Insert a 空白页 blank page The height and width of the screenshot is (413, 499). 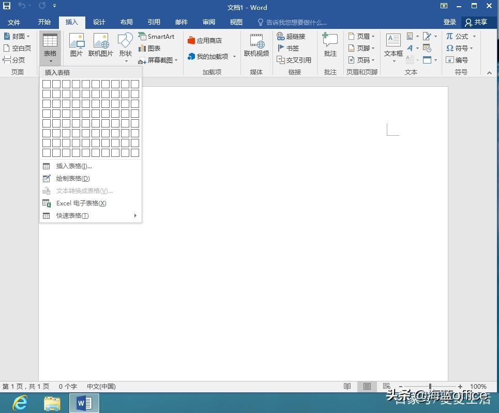[17, 48]
